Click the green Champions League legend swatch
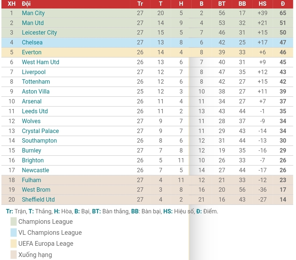 [x=14, y=222]
